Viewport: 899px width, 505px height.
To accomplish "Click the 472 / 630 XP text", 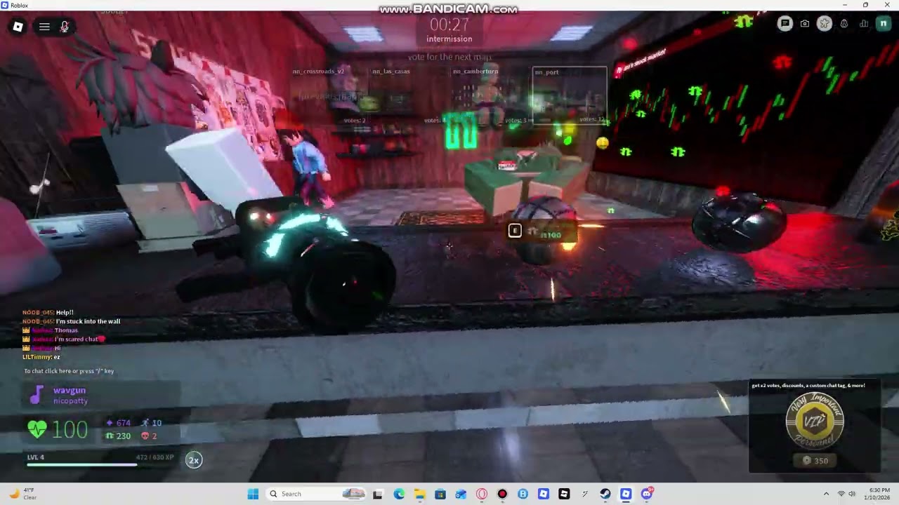I will pos(155,457).
